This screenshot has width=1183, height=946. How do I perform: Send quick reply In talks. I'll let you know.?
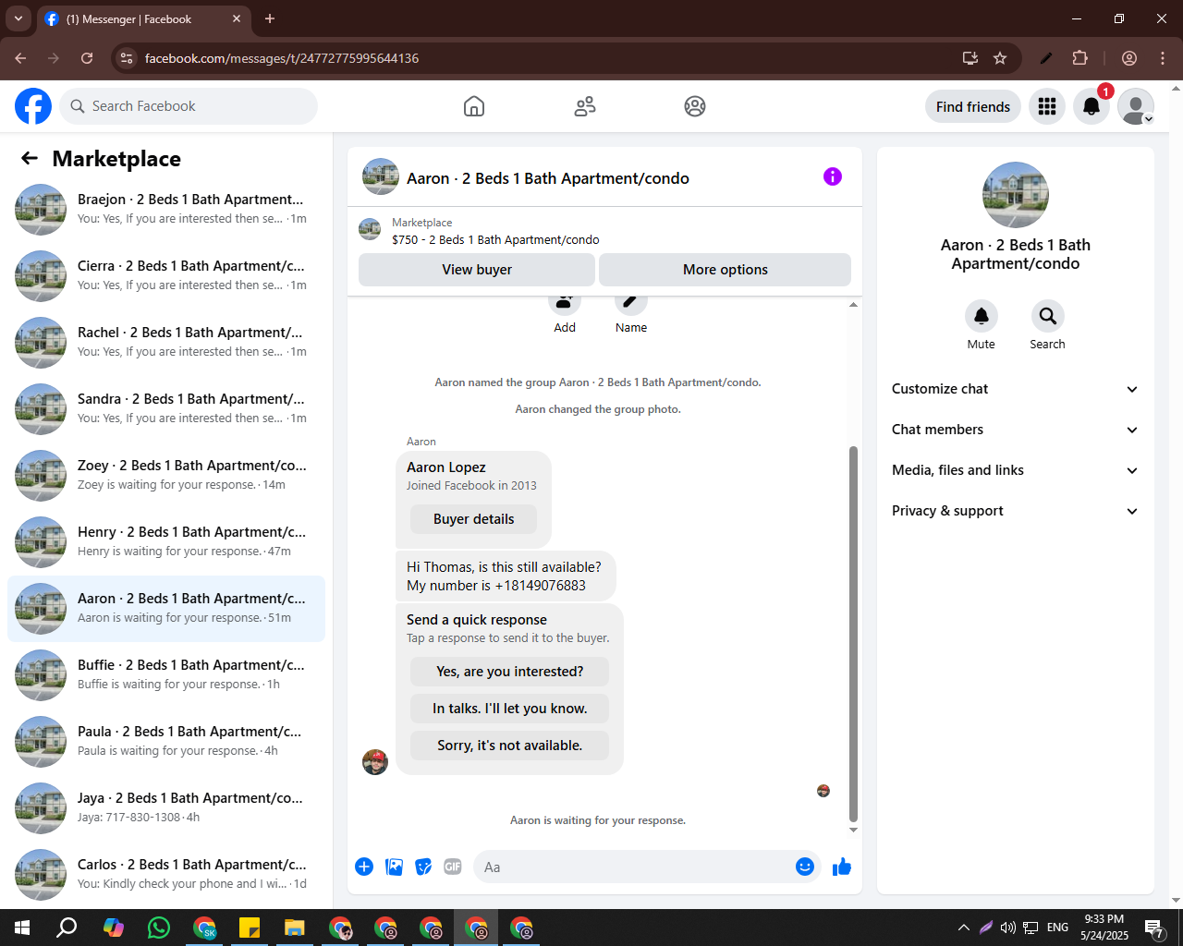[510, 709]
